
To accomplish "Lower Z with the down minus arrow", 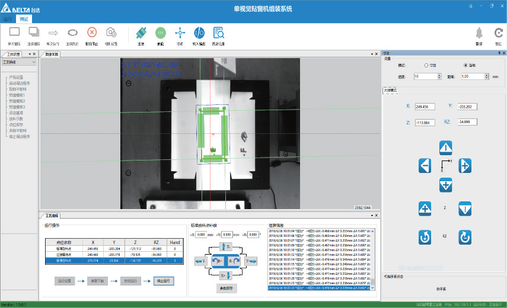I will (x=465, y=208).
